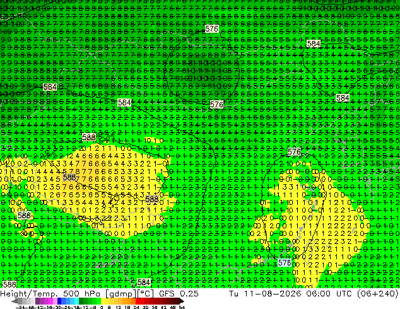Click the 584 contour label at the map's bottom edge
This screenshot has width=400, height=309.
(144, 282)
